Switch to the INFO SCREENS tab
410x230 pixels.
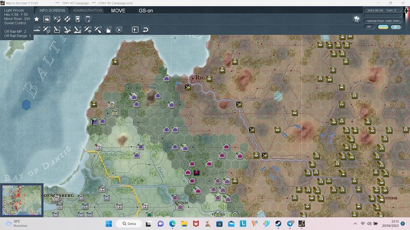[x=52, y=10]
